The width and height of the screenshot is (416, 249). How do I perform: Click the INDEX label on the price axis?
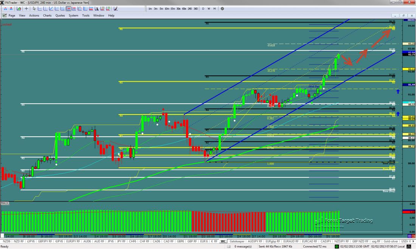(409, 20)
